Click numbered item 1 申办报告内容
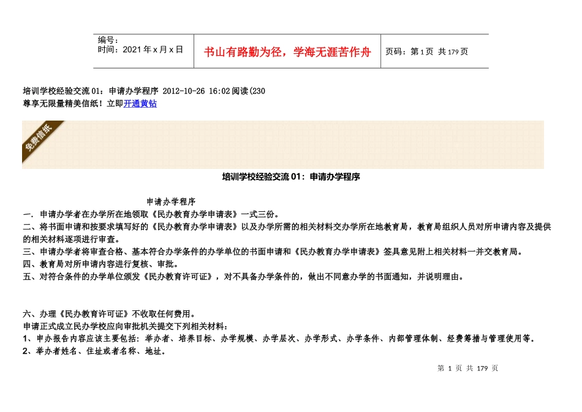This screenshot has width=582, height=412. click(x=279, y=339)
